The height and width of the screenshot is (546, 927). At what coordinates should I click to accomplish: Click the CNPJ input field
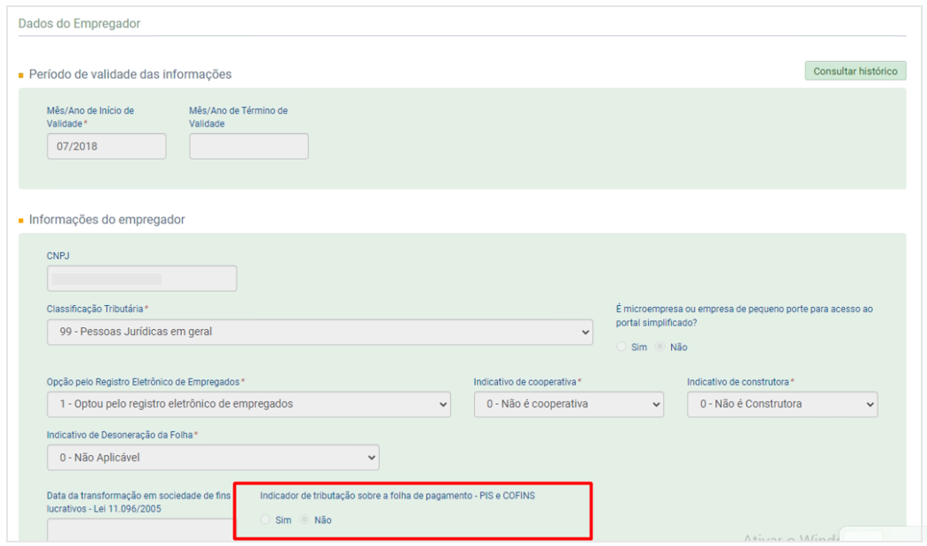point(141,278)
